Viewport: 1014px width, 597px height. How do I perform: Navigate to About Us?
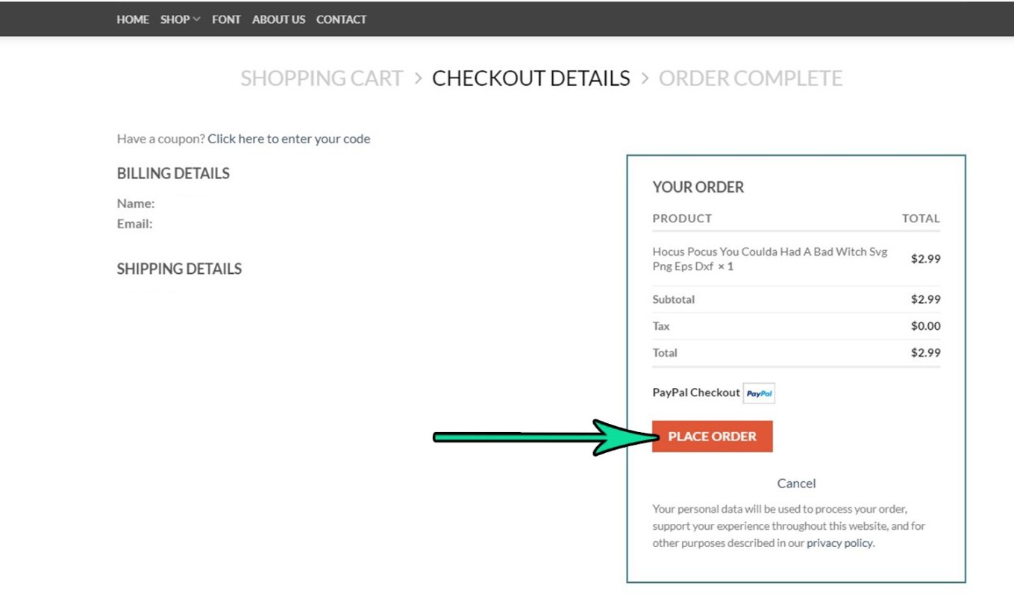278,19
